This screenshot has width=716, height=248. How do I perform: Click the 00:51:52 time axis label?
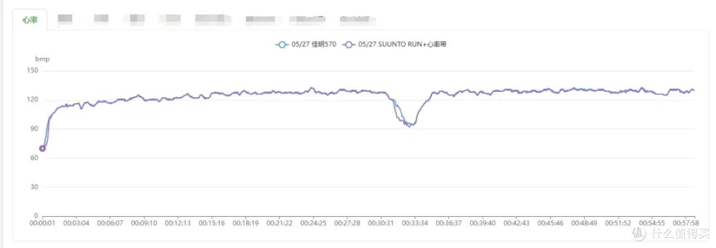(x=618, y=224)
